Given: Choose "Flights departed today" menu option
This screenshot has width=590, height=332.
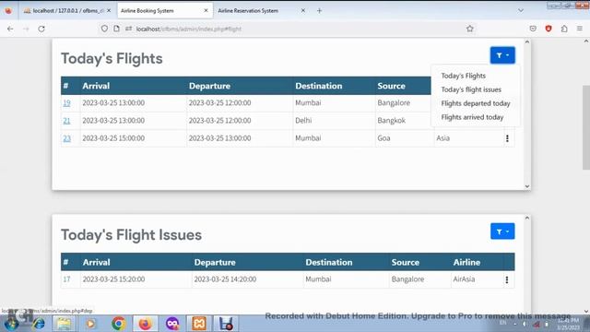Looking at the screenshot, I should 476,103.
